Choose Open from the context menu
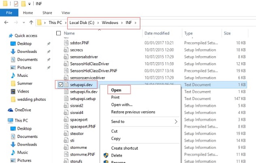 point(116,90)
